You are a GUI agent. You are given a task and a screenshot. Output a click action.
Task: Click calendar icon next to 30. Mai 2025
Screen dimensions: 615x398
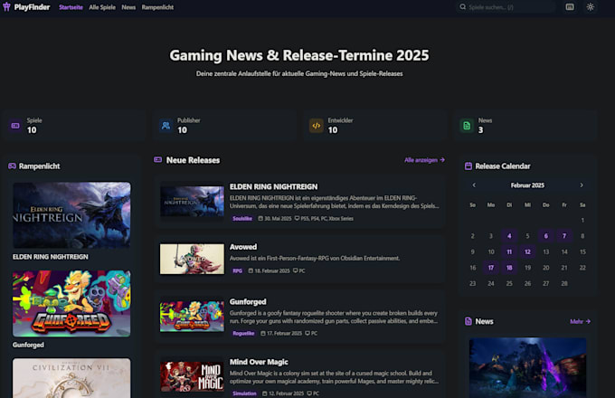tap(260, 218)
